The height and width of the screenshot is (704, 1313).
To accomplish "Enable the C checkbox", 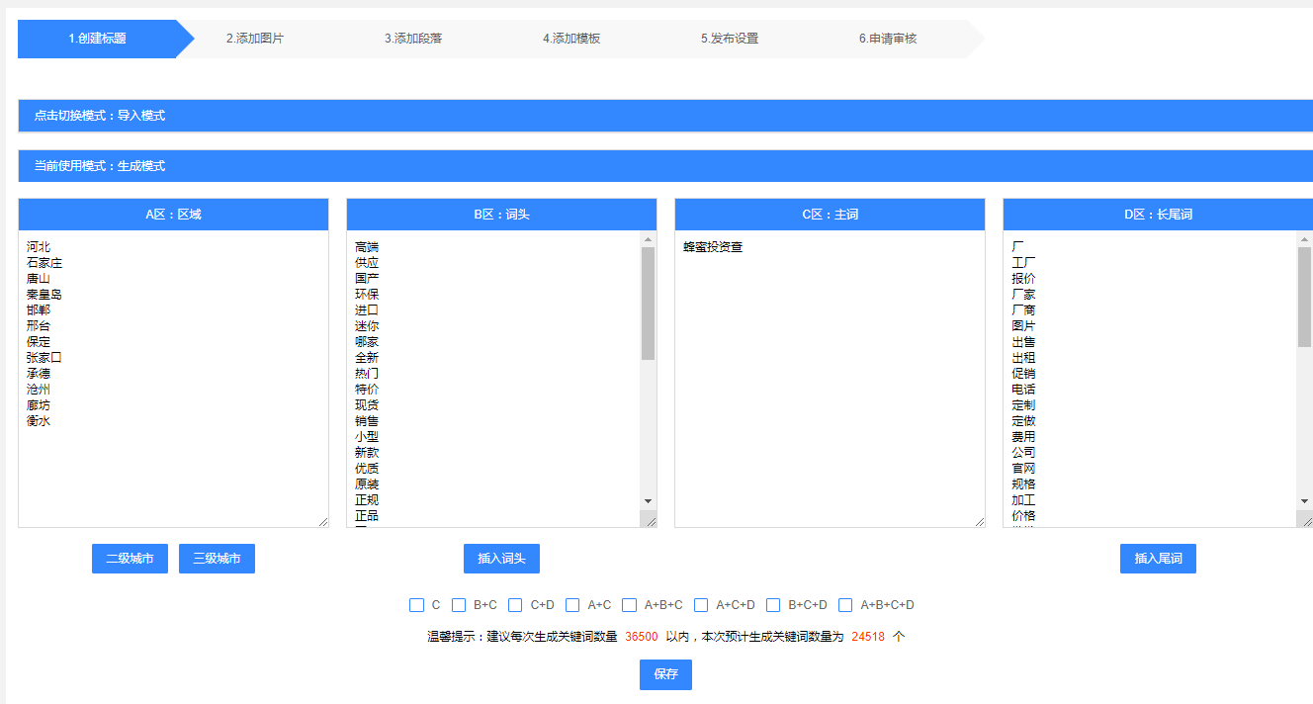I will coord(416,605).
